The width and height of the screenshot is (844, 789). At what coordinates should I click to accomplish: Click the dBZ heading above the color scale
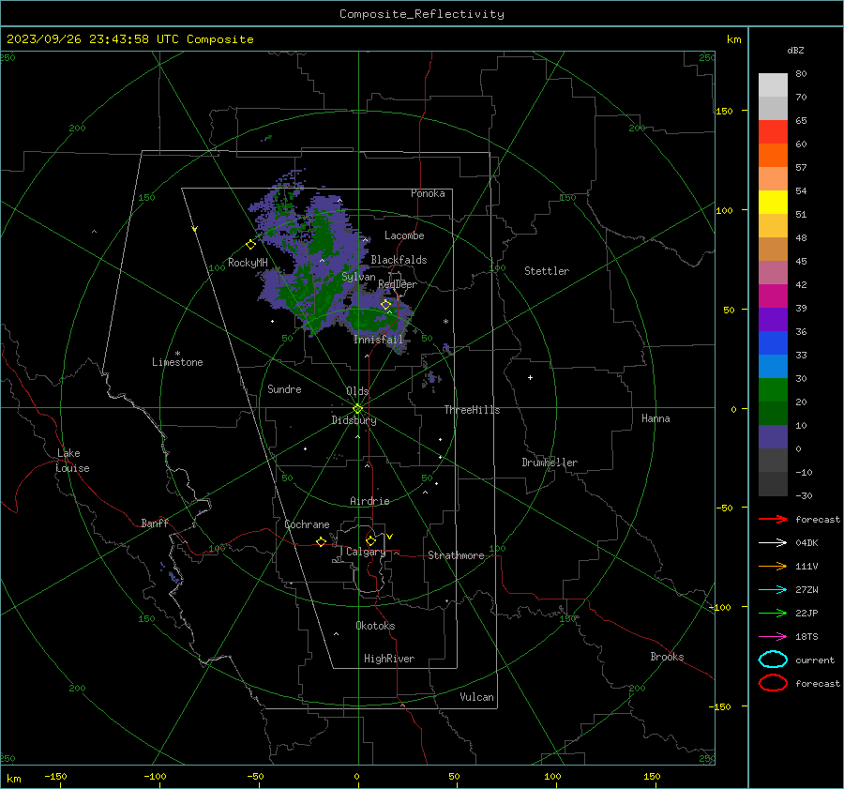point(795,50)
